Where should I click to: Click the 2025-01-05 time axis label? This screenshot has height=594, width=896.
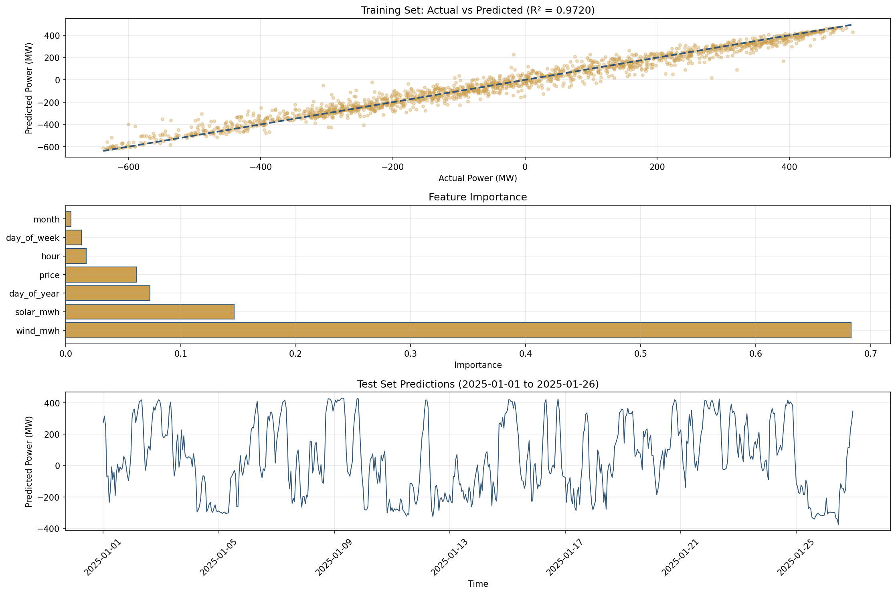pos(218,558)
